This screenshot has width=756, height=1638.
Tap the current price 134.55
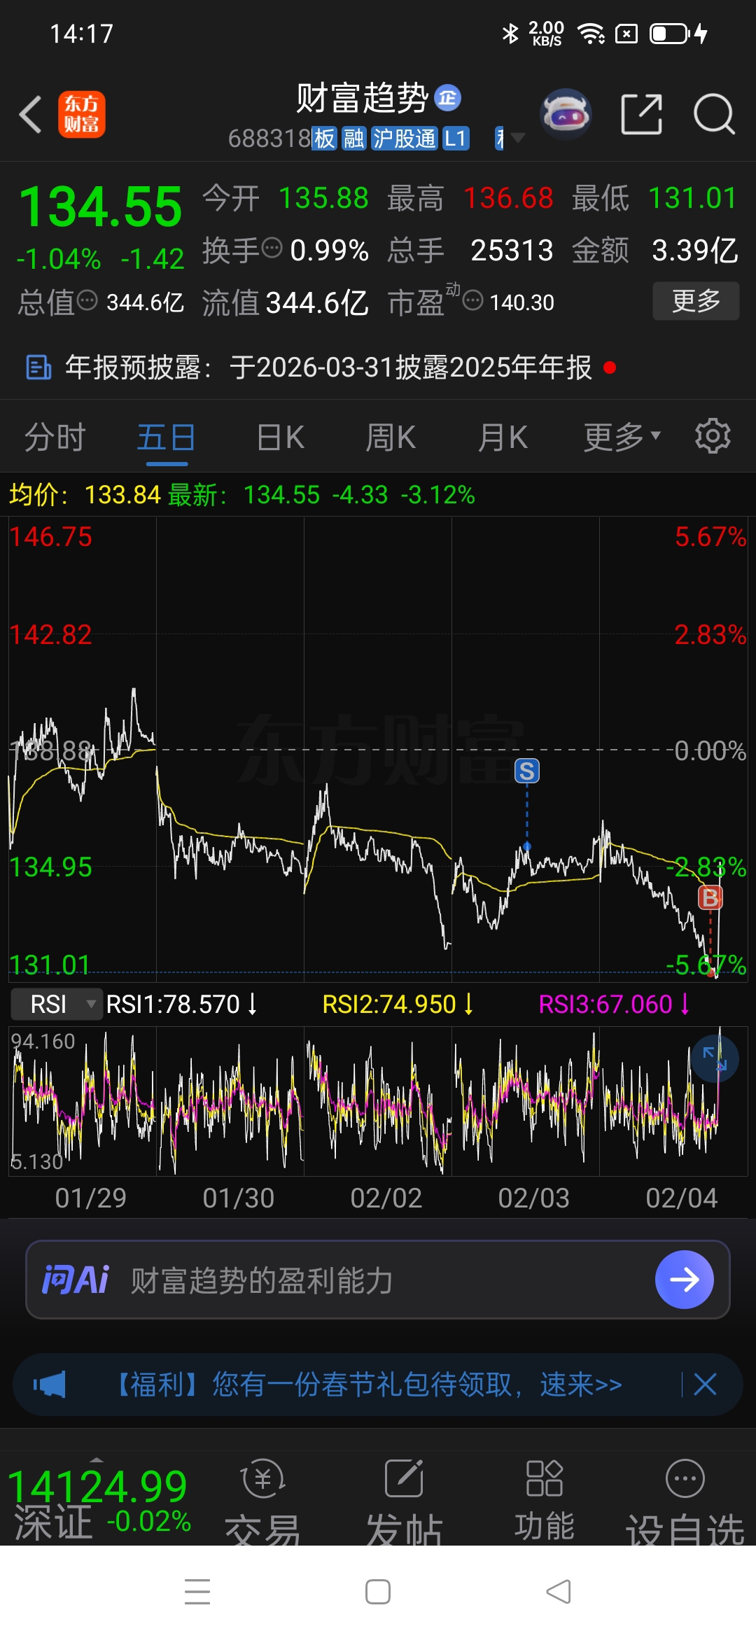click(x=101, y=206)
